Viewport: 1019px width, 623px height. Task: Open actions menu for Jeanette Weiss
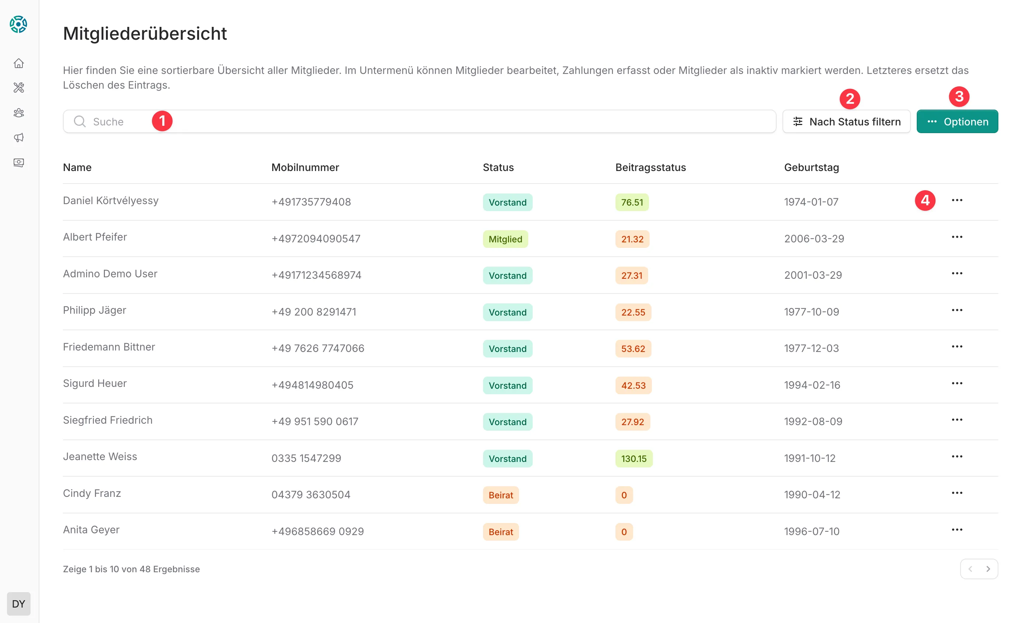[956, 457]
